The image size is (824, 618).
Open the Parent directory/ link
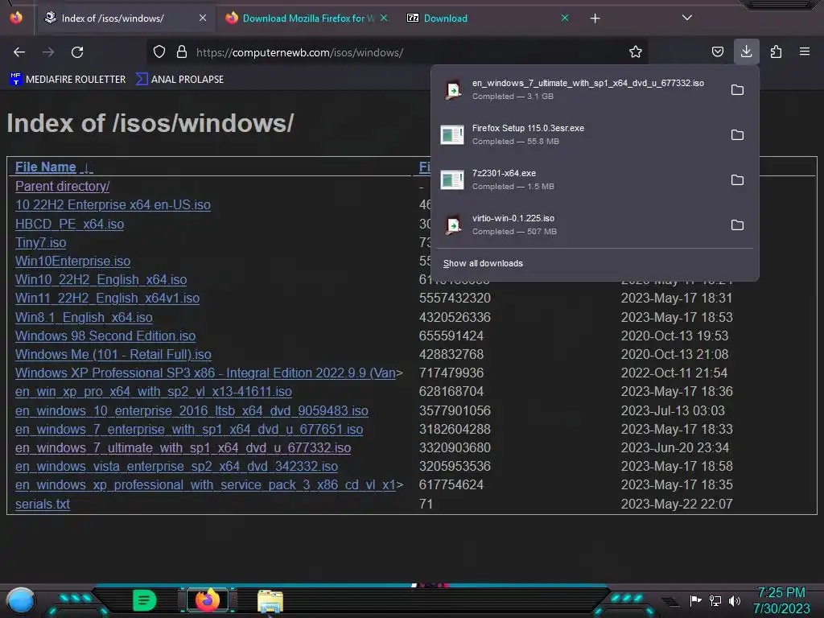pyautogui.click(x=62, y=186)
